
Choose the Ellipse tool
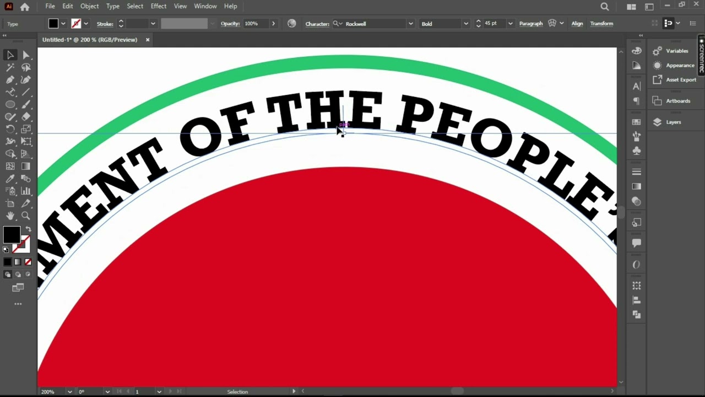(10, 104)
